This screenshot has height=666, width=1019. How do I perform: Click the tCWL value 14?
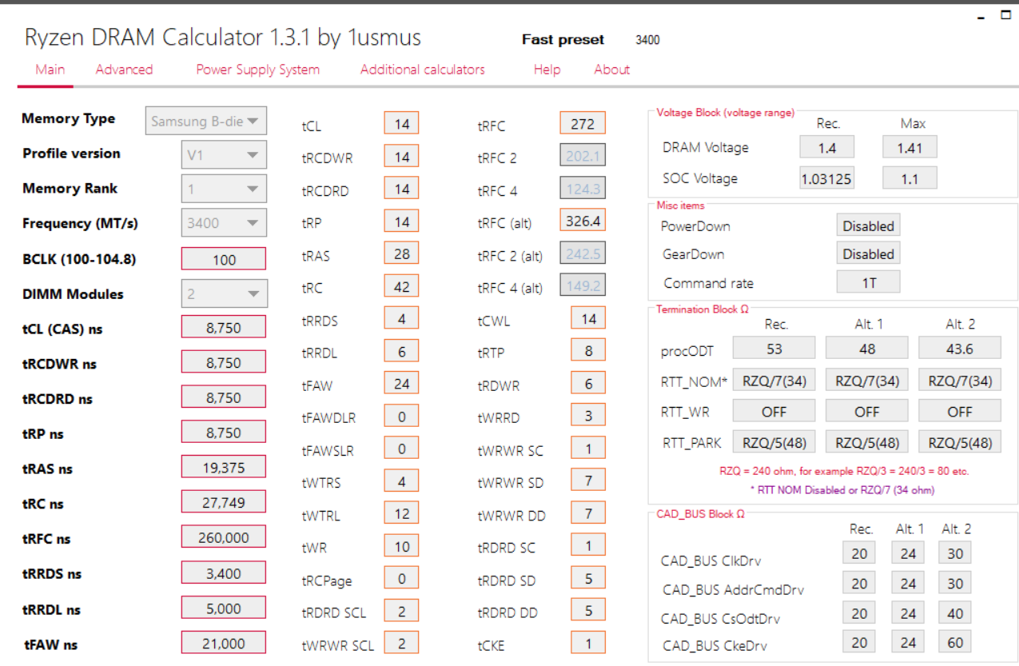pos(589,318)
